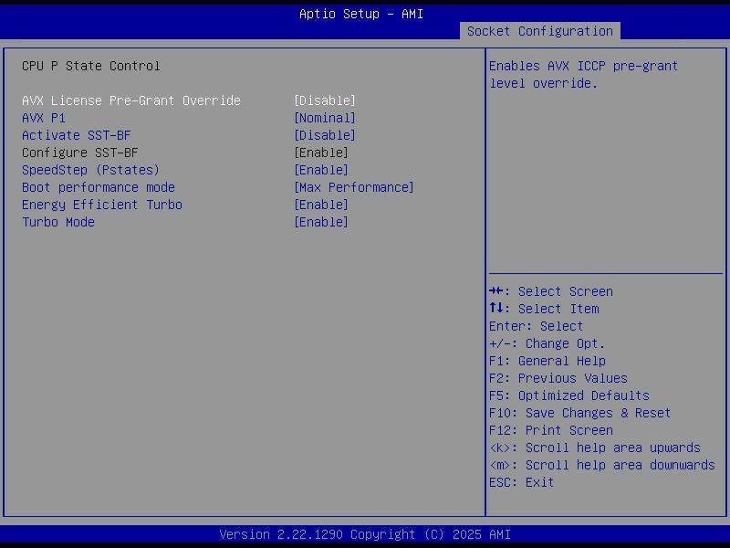Click the Select Screen arrows hint
This screenshot has height=548, width=730.
click(x=551, y=291)
